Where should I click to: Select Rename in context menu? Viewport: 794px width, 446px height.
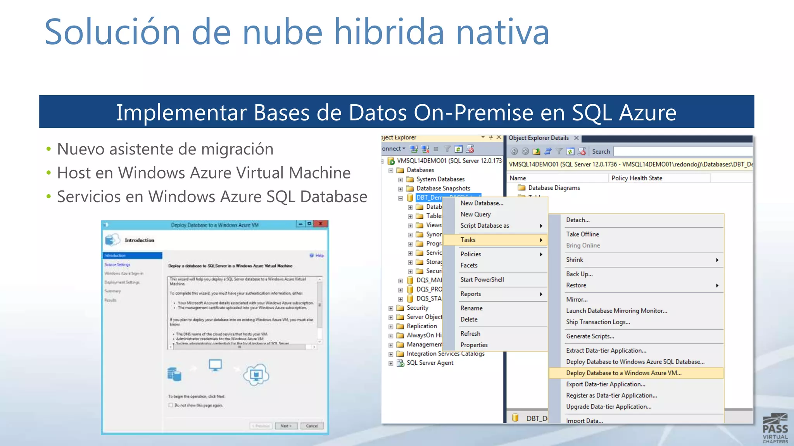coord(495,308)
